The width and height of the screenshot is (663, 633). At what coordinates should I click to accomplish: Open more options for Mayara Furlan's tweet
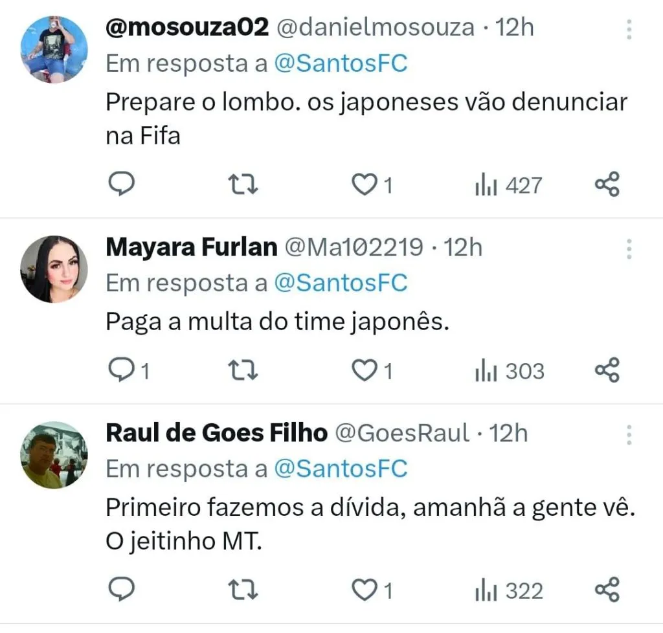pos(629,249)
